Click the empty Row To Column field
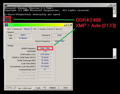This screenshot has width=120, height=94. click(x=45, y=79)
